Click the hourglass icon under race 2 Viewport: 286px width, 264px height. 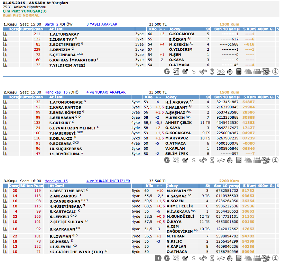click(x=212, y=160)
